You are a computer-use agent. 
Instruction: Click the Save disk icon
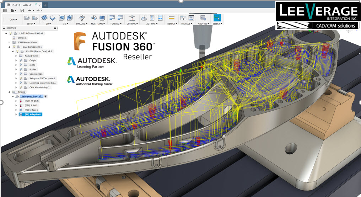[22, 10]
